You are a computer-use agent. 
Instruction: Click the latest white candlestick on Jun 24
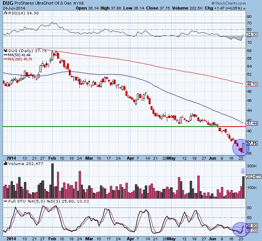(x=243, y=147)
